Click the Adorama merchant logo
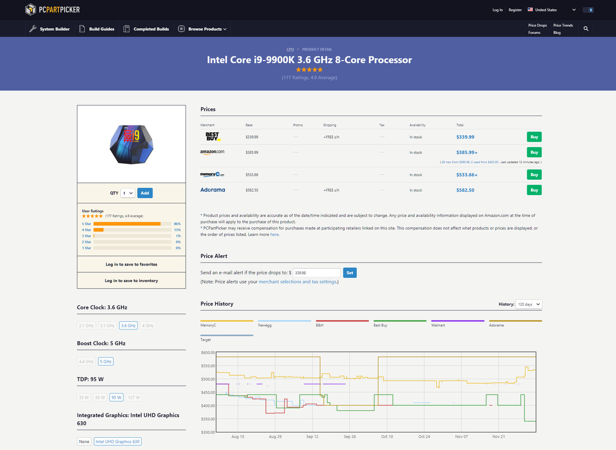Screen dimensions: 616x450 pos(213,190)
